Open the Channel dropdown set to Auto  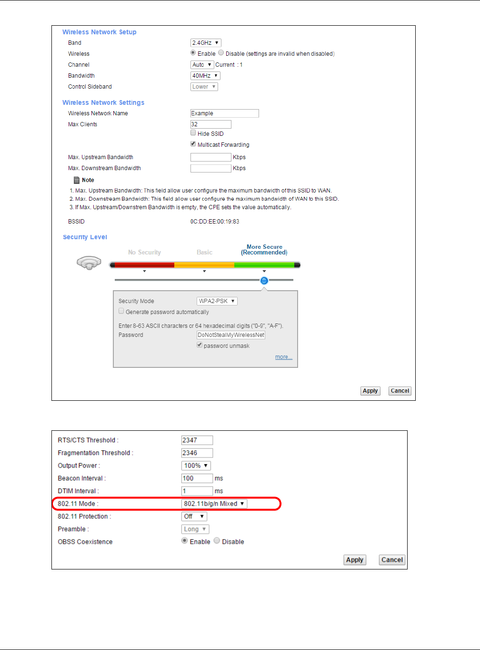202,65
